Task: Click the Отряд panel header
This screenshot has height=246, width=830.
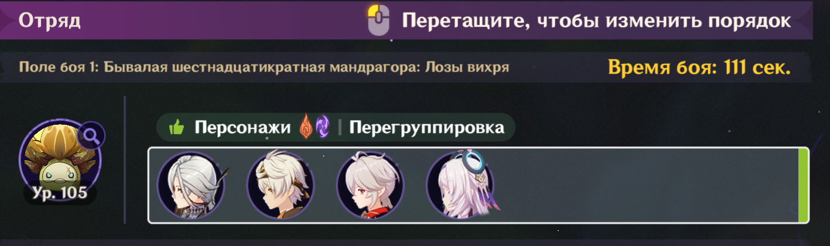Action: 50,20
